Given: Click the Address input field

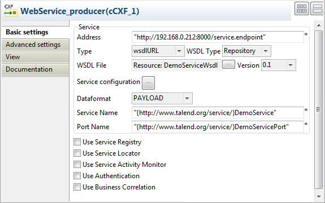Looking at the screenshot, I should coord(218,37).
